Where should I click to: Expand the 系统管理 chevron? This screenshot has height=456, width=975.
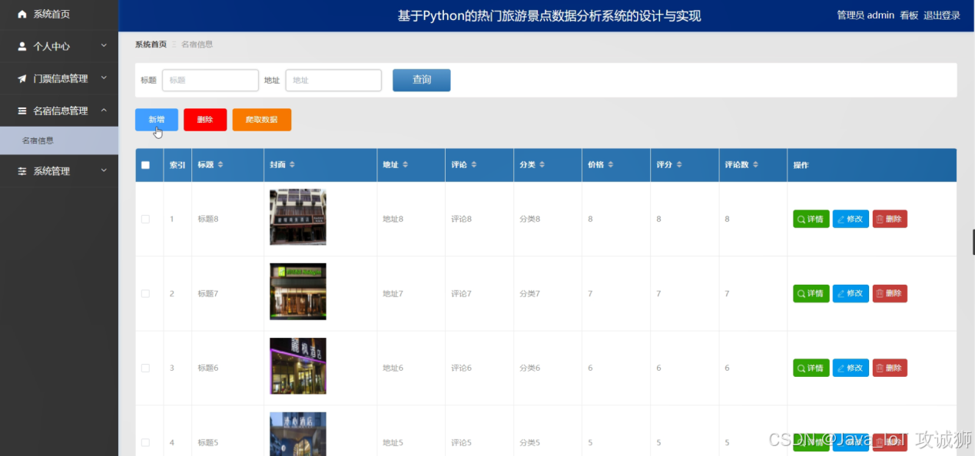[x=104, y=170]
